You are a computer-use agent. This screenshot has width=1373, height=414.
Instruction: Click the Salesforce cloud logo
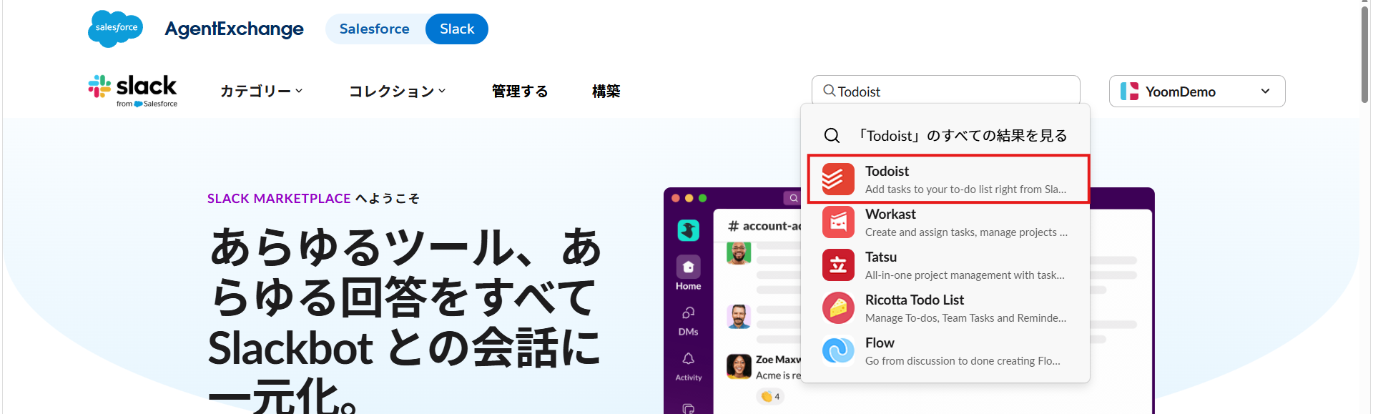(x=115, y=29)
